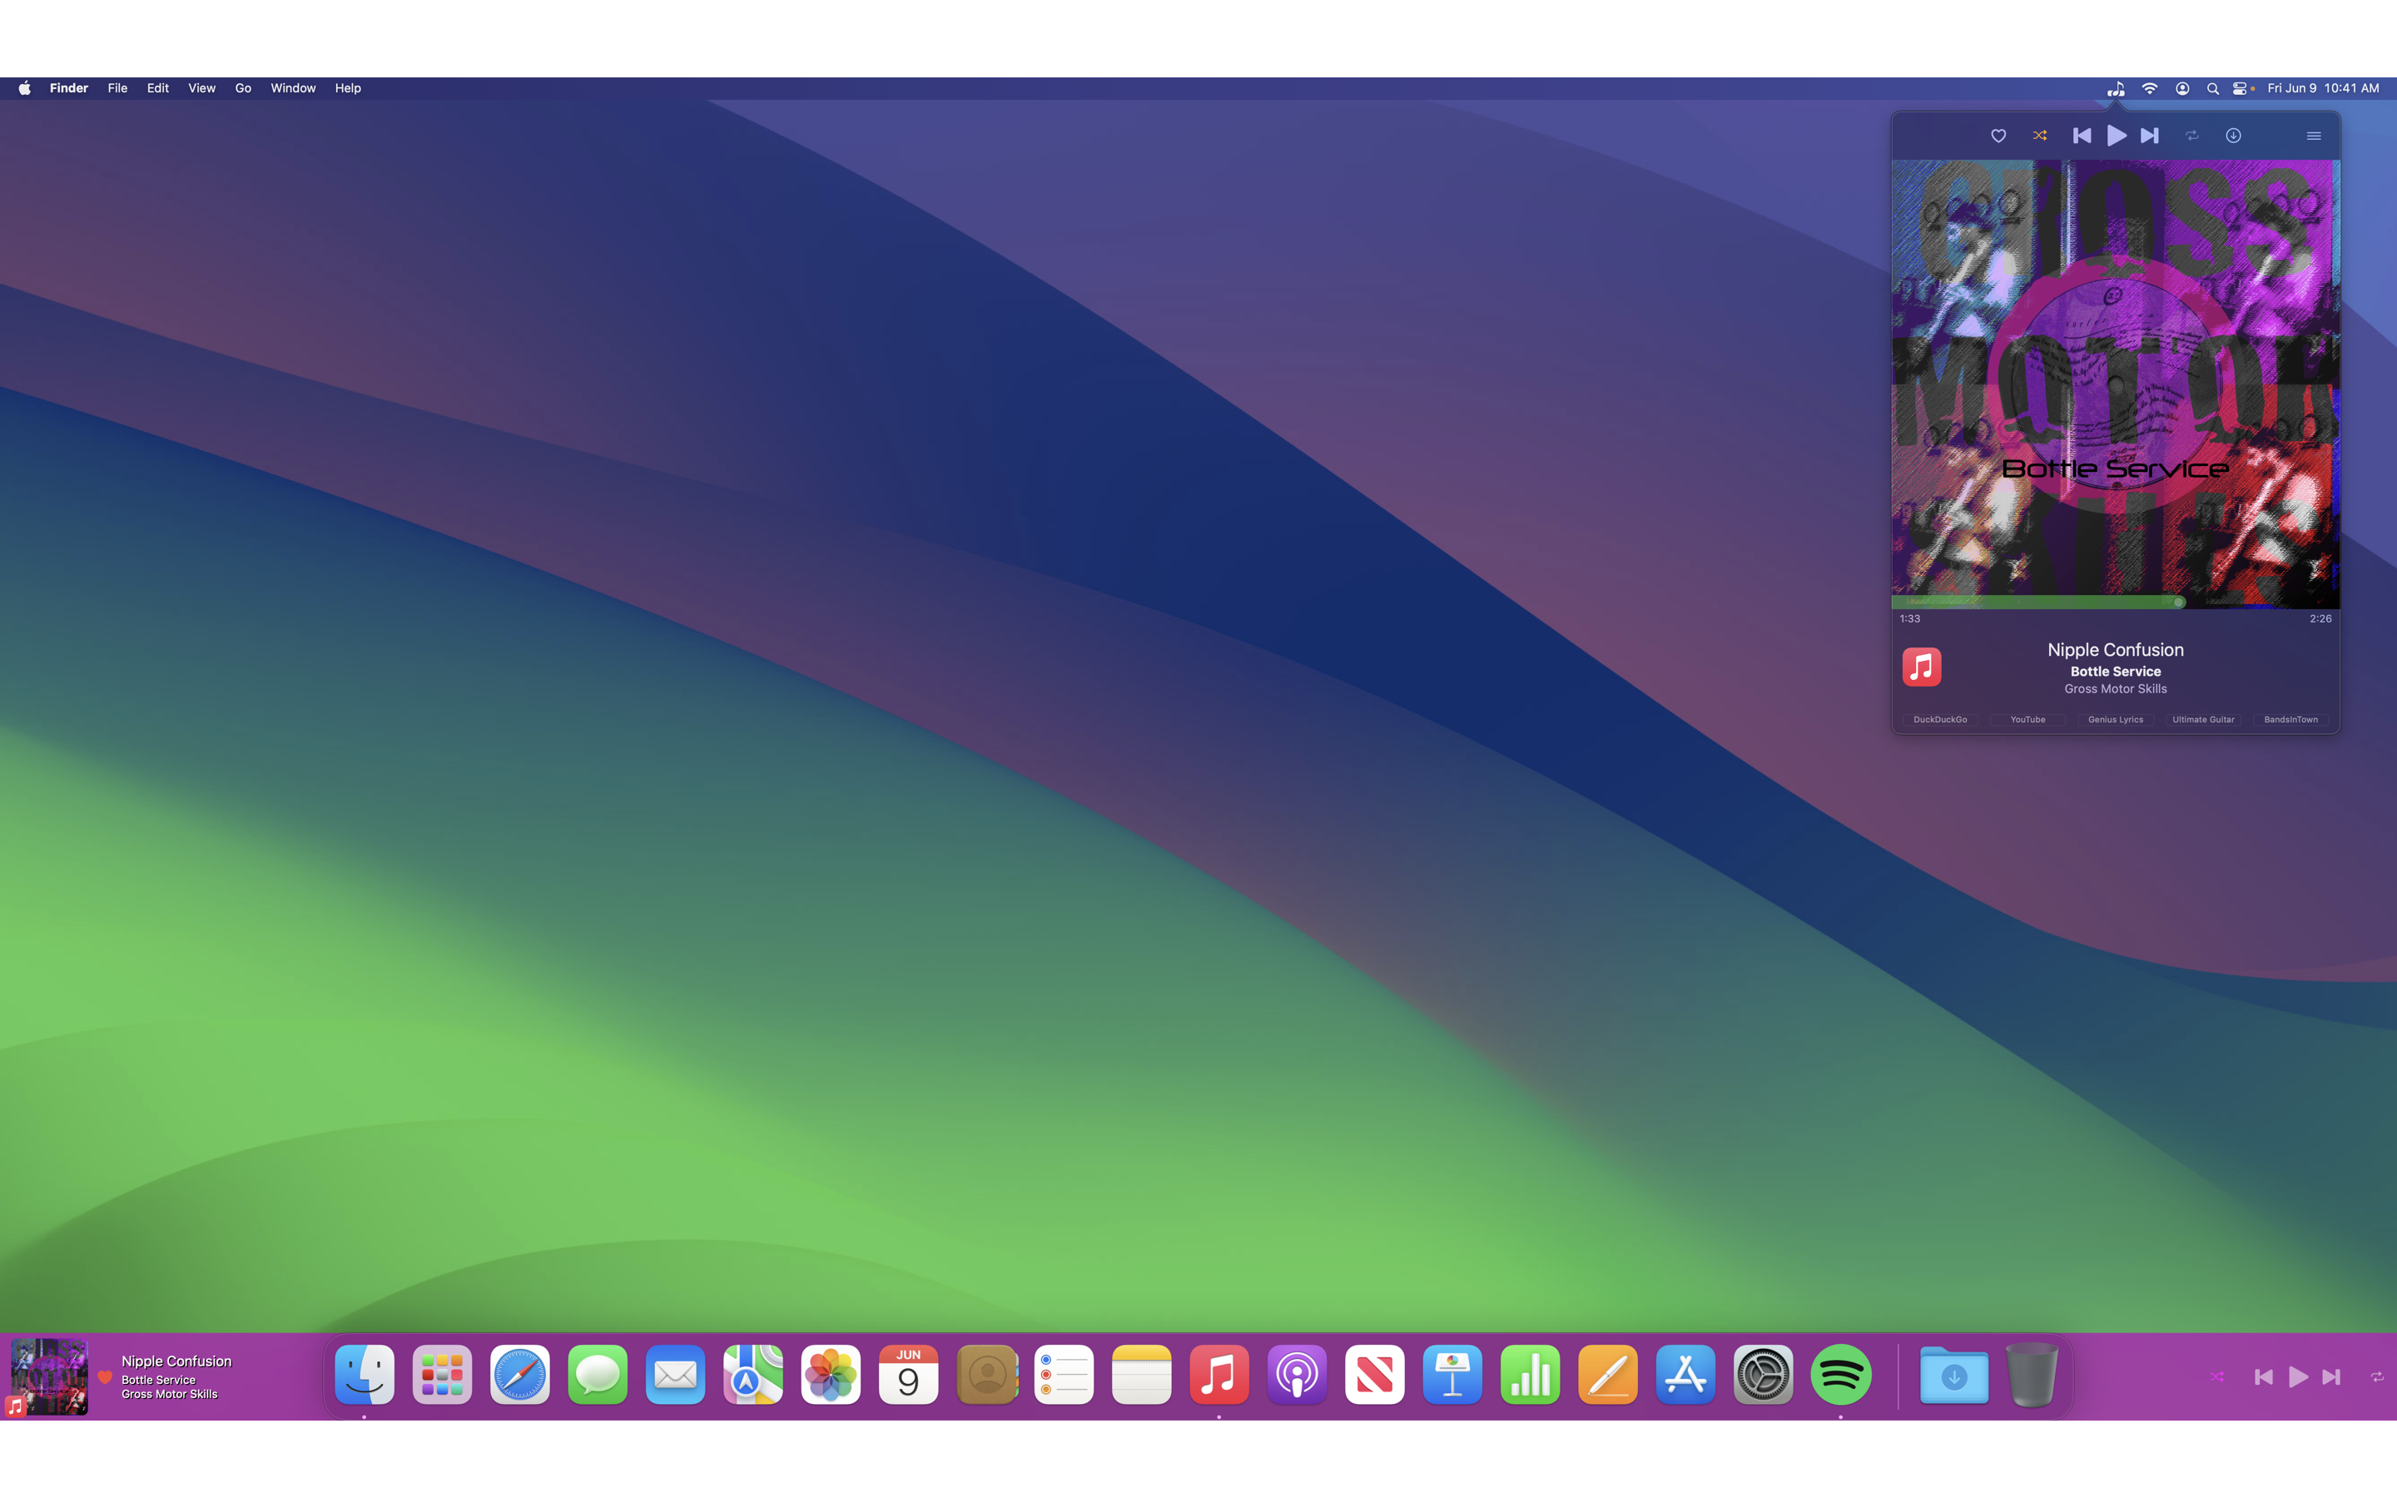Launch Spotify from the Dock
Image resolution: width=2397 pixels, height=1498 pixels.
(1840, 1375)
